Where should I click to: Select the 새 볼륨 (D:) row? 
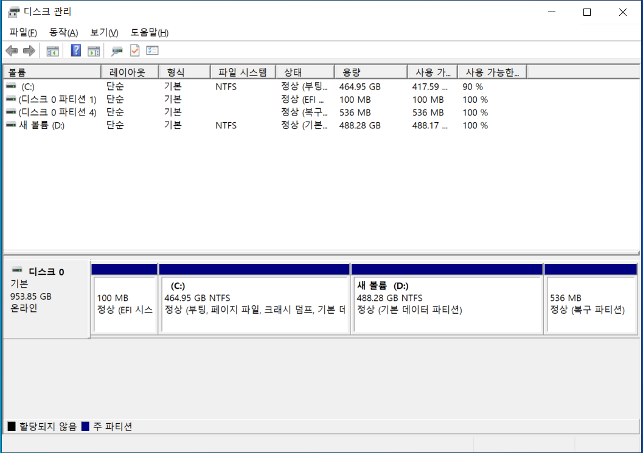coord(266,125)
